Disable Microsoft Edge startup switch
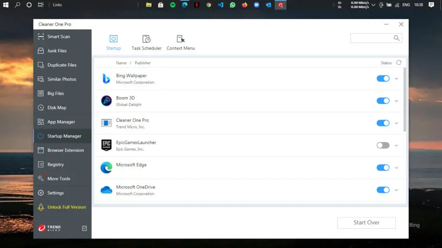Image resolution: width=442 pixels, height=248 pixels. (383, 167)
